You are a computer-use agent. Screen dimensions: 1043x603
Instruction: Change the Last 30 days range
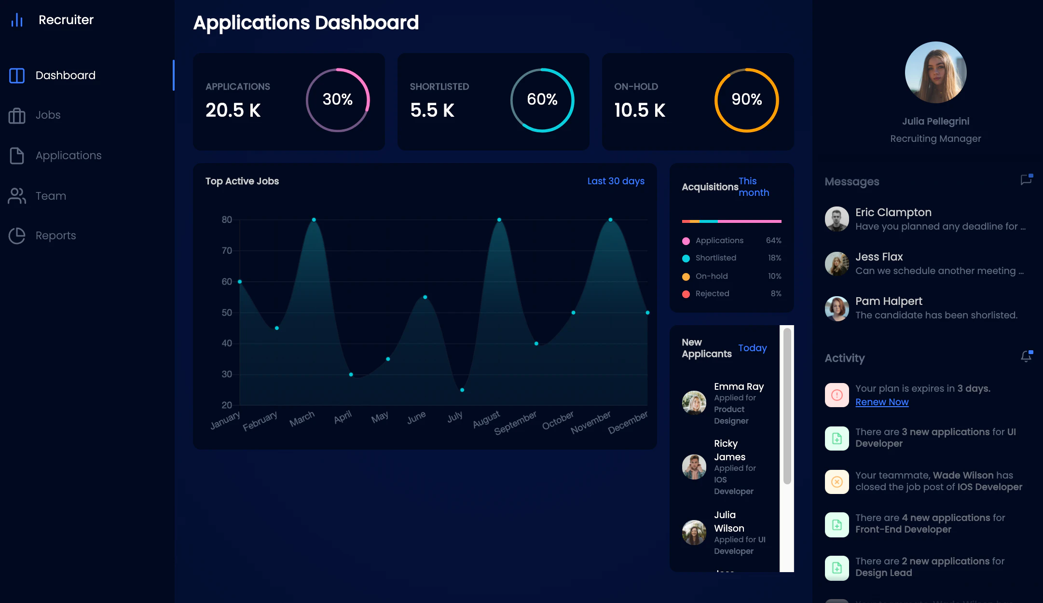tap(616, 181)
